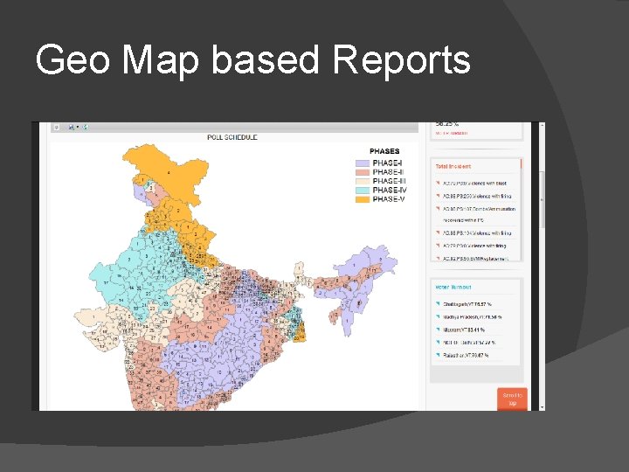Click the flag icon beside Mizoram turnout

click(438, 330)
